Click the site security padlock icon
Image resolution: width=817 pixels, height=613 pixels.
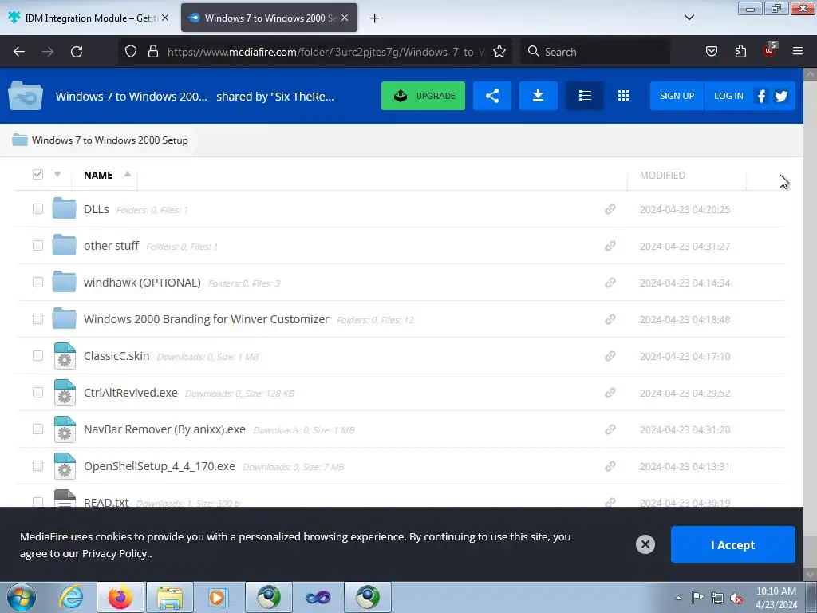[x=152, y=52]
